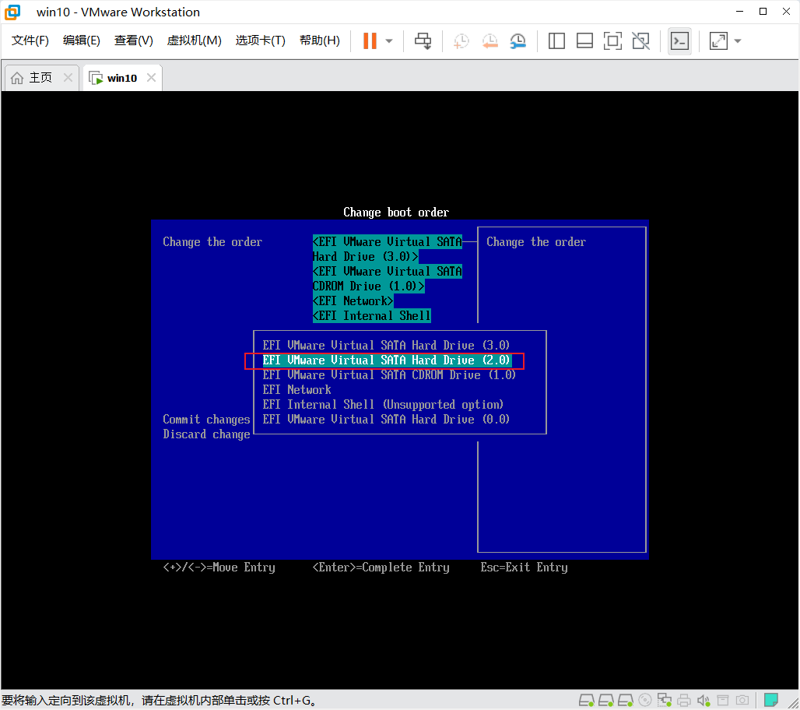Open the 选项卡(T) menu
The width and height of the screenshot is (800, 710).
point(260,40)
